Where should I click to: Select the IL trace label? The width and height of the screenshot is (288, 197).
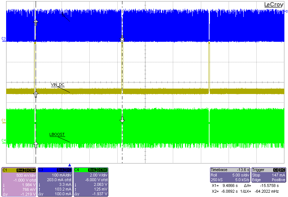coord(64,14)
